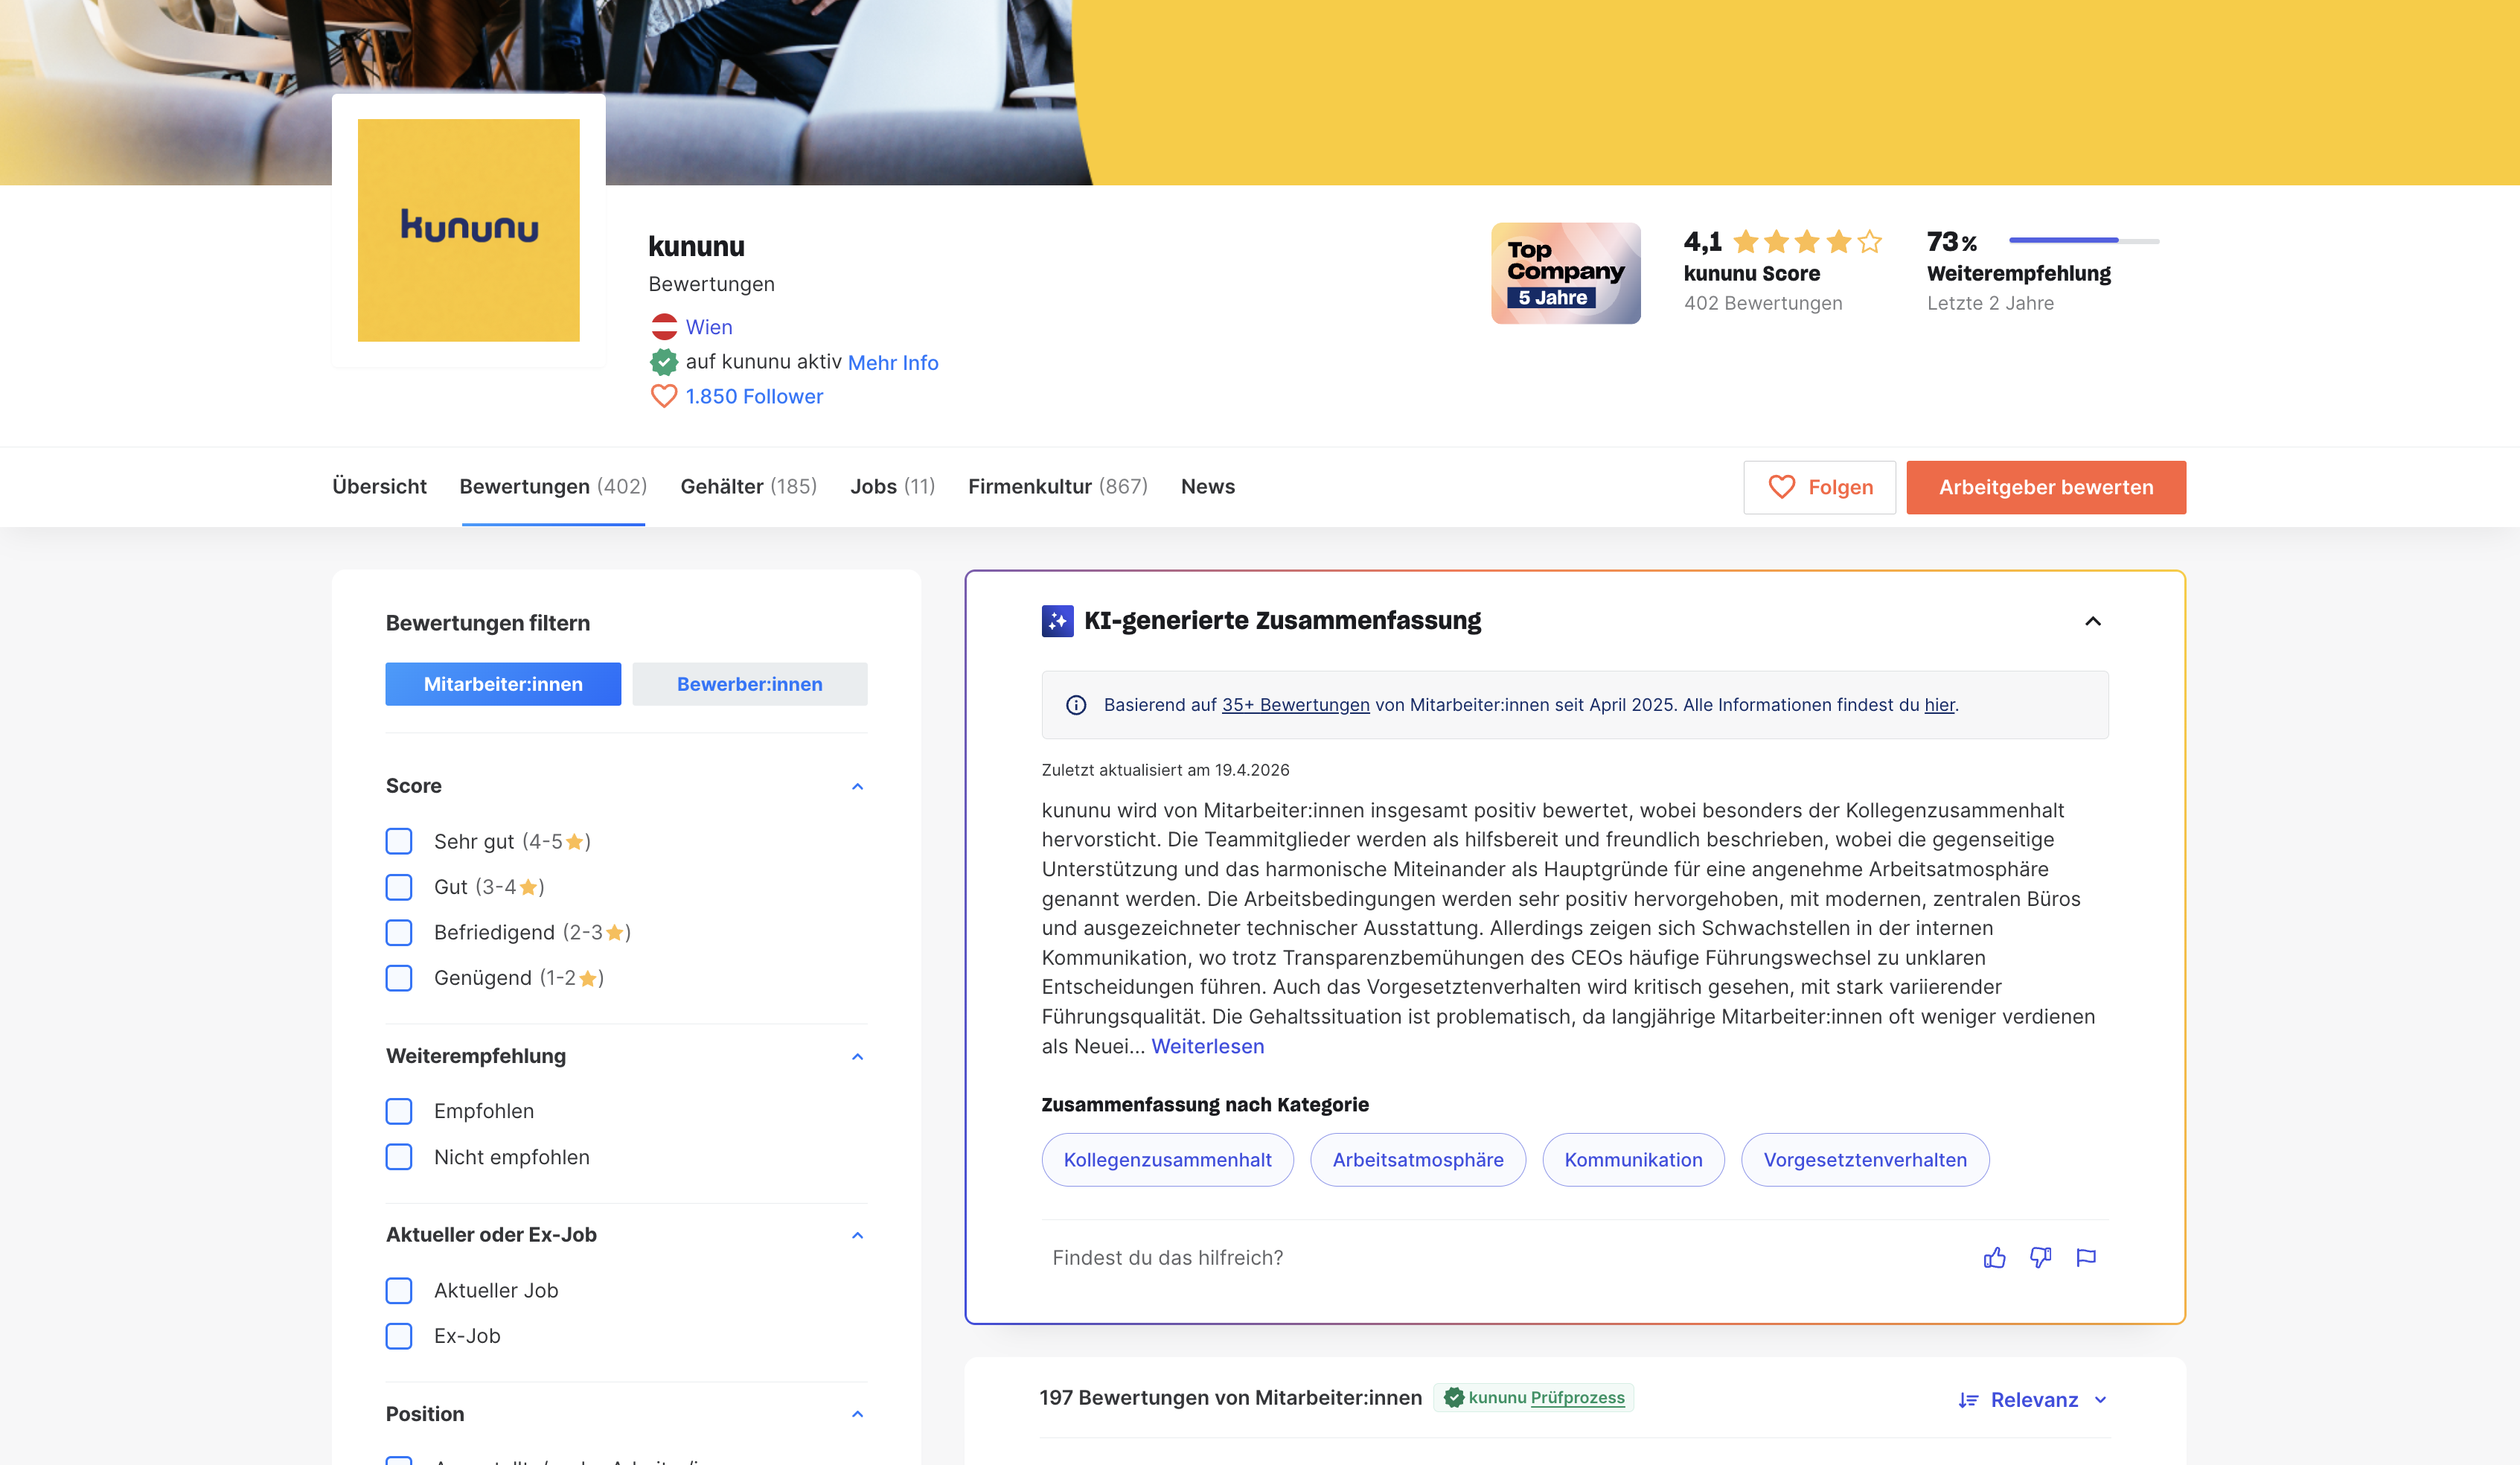Enable the Nicht empfohlen filter checkbox

tap(399, 1157)
